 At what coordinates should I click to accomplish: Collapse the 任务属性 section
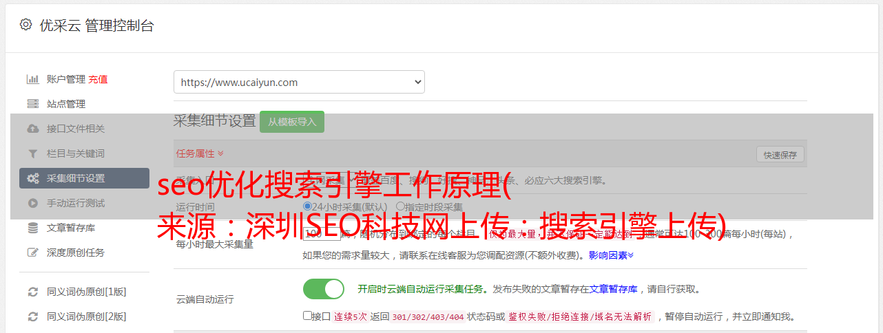pyautogui.click(x=200, y=153)
